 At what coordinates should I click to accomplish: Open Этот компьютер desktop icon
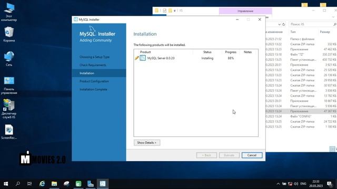[x=9, y=12]
